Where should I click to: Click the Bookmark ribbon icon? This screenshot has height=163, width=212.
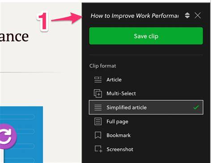98,135
